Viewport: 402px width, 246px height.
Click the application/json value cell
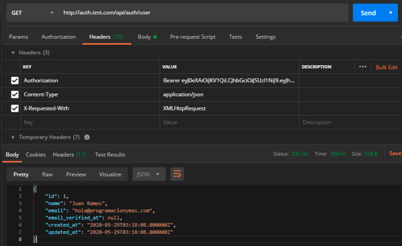[229, 94]
